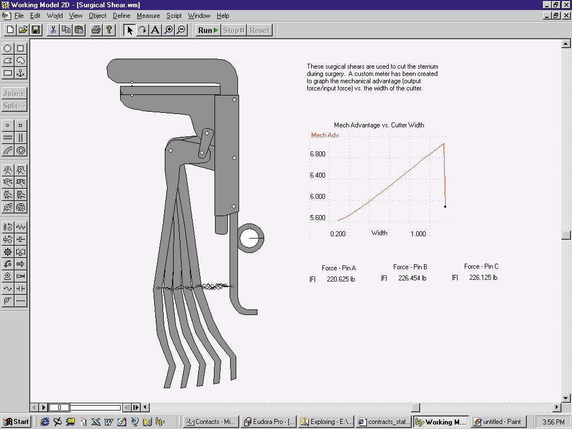
Task: Open the Measure menu
Action: click(148, 16)
